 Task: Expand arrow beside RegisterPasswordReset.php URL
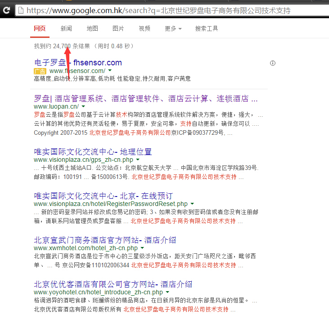(x=192, y=204)
